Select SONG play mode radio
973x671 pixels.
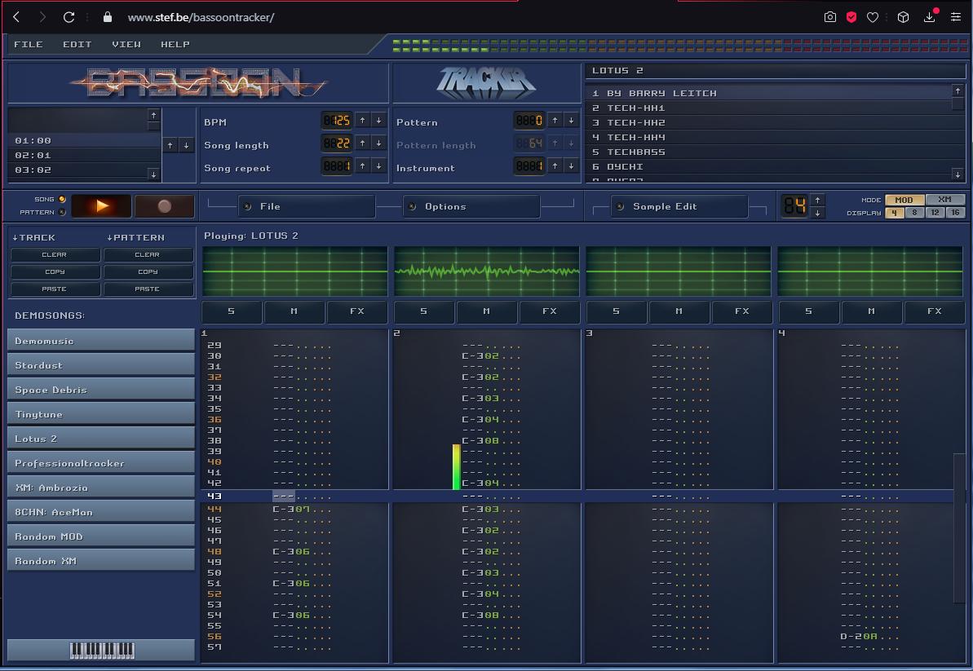pos(62,199)
